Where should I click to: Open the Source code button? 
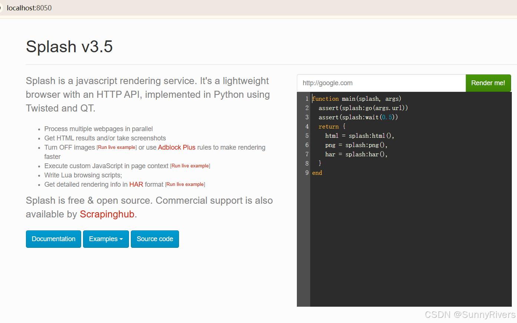tap(155, 239)
